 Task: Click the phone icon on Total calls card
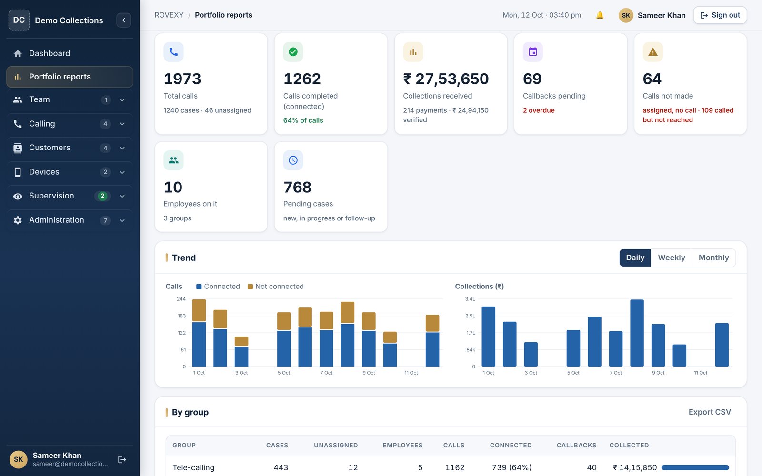tap(173, 52)
